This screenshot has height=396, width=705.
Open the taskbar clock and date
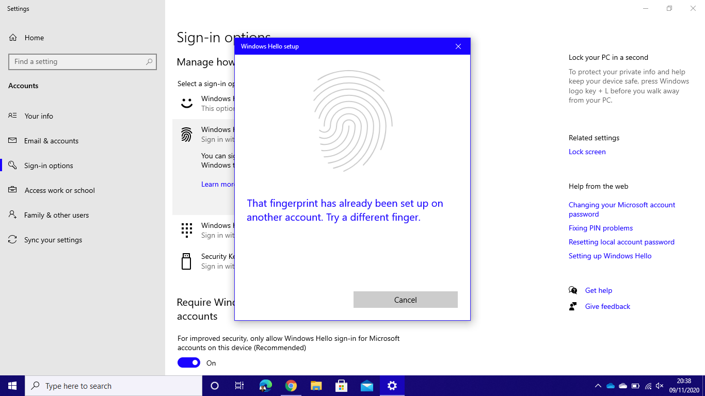click(x=684, y=386)
